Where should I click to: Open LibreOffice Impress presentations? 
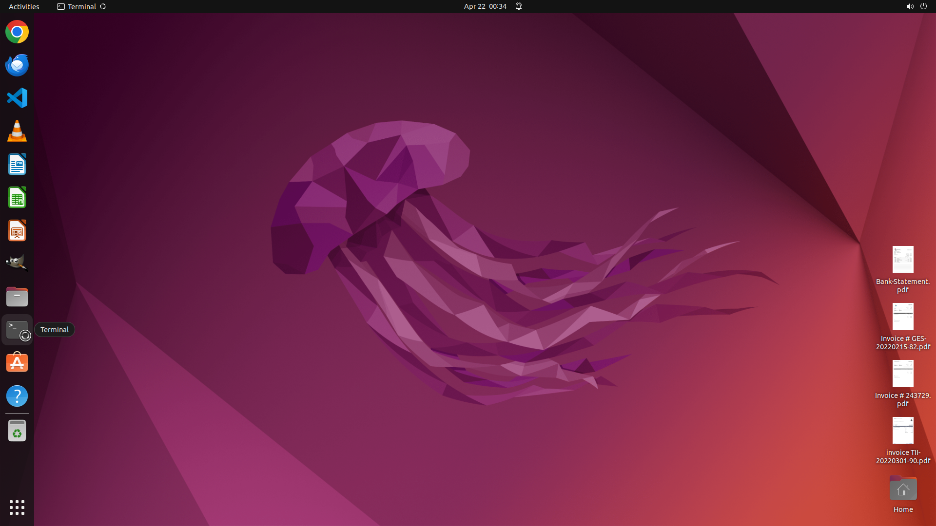tap(17, 231)
